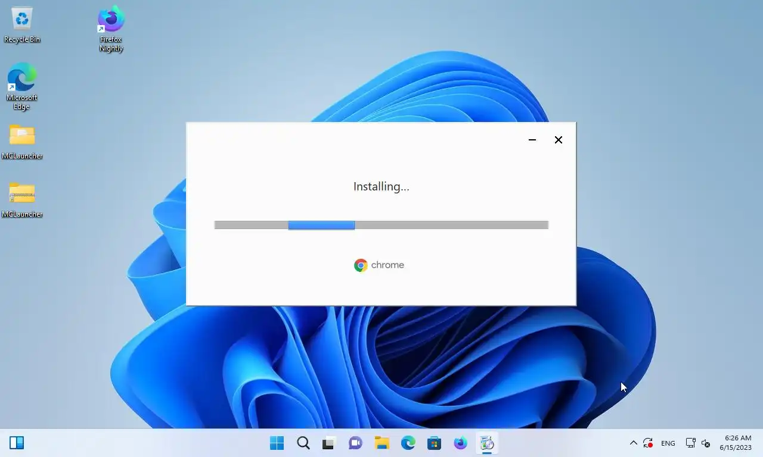The width and height of the screenshot is (763, 457).
Task: Close the Chrome installer window
Action: pos(559,140)
